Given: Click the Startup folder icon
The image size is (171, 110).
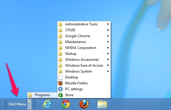Looking at the screenshot, I should point(60,54).
